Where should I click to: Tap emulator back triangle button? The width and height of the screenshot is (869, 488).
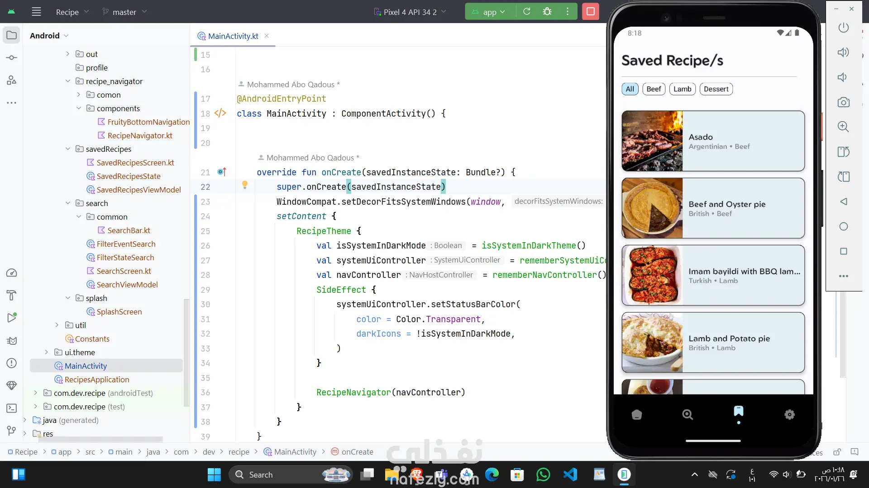pyautogui.click(x=843, y=202)
